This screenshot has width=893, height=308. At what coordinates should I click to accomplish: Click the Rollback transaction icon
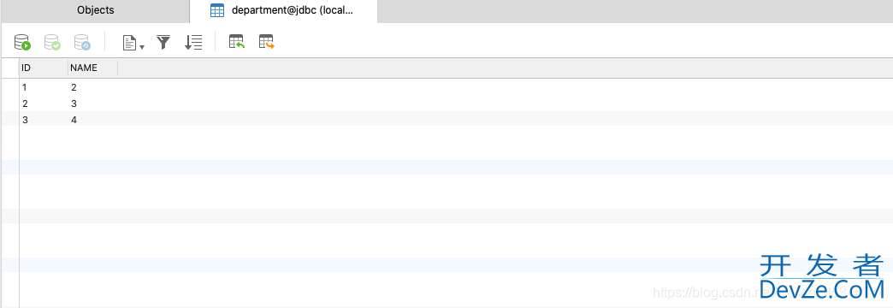(x=82, y=42)
